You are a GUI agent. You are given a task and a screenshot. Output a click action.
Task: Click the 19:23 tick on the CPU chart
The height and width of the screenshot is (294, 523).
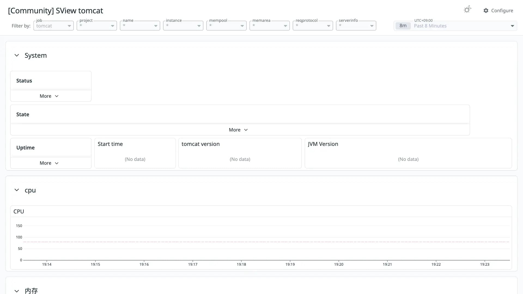pos(485,264)
